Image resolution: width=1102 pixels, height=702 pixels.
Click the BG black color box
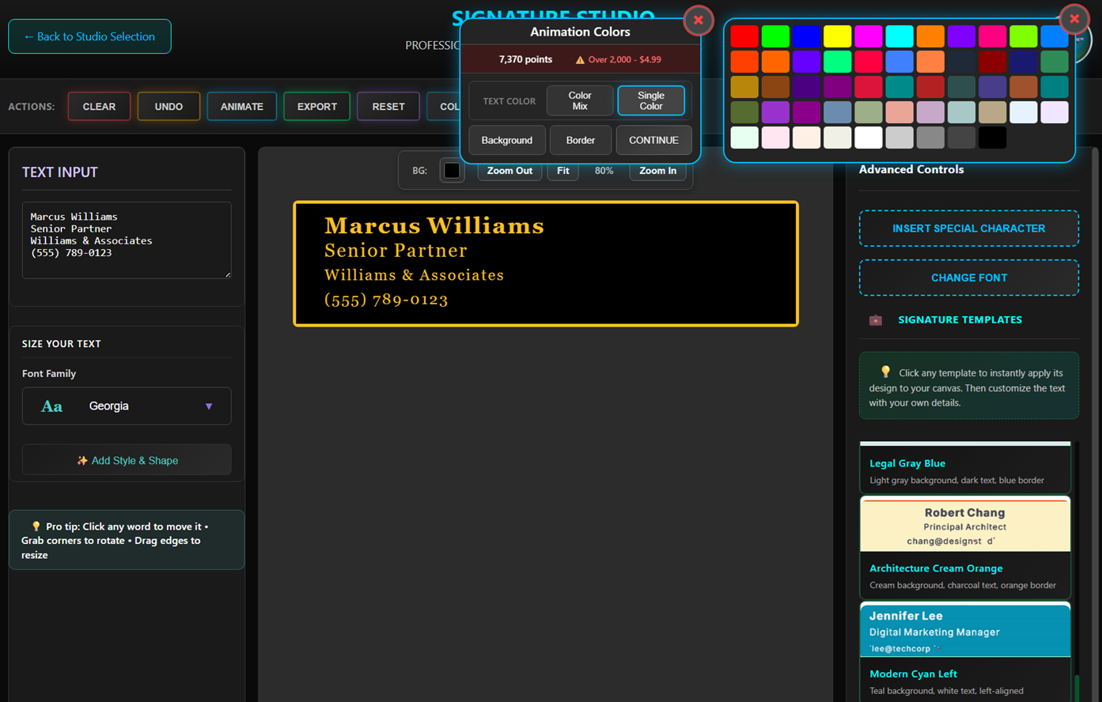(452, 171)
